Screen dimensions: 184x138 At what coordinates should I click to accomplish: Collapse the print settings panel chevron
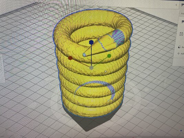pyautogui.click(x=176, y=5)
